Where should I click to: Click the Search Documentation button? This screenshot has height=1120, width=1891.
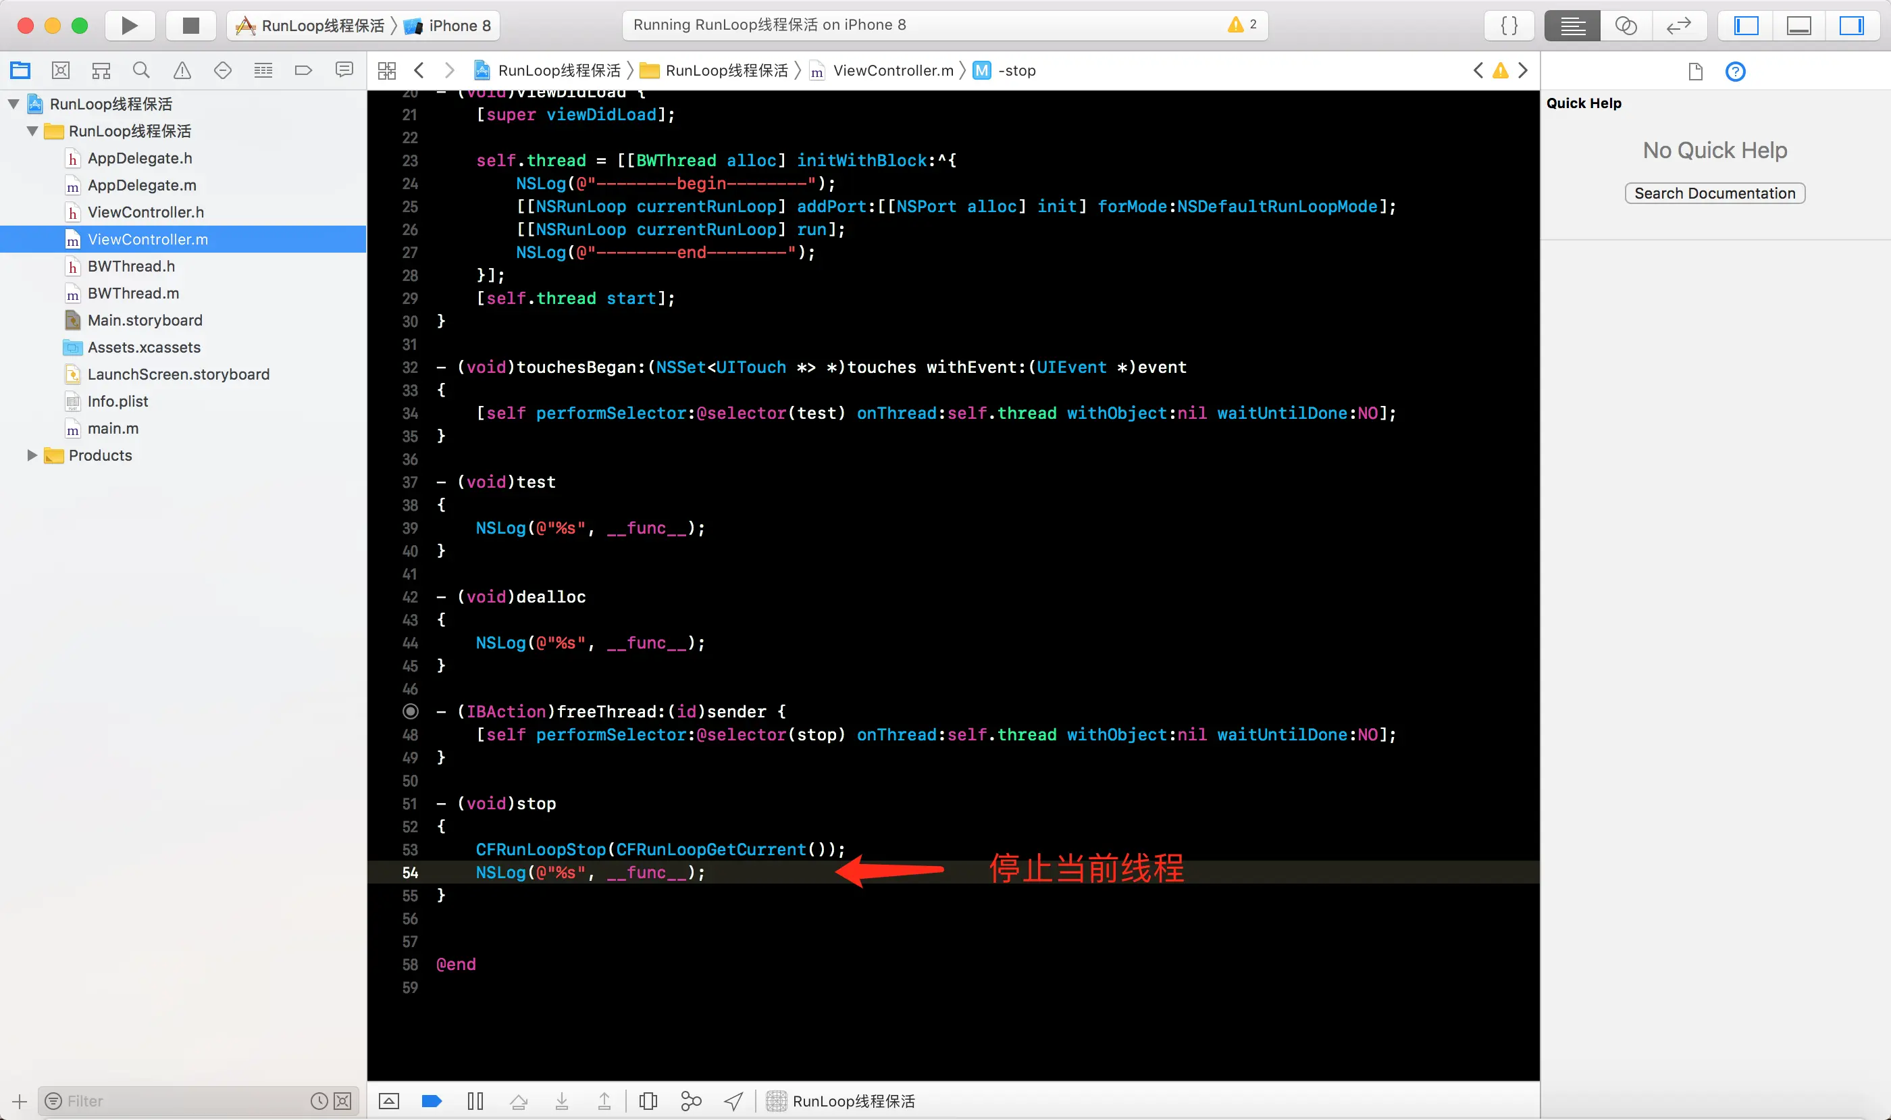1715,193
